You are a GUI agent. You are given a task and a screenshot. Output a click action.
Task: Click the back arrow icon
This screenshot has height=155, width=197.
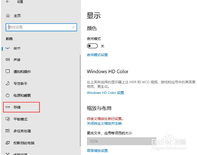[x=8, y=1]
